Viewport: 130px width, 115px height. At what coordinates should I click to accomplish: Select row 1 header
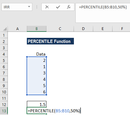click(x=4, y=35)
